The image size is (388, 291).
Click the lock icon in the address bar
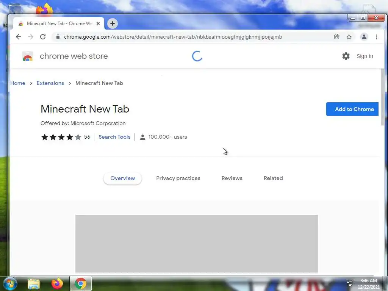(x=58, y=37)
